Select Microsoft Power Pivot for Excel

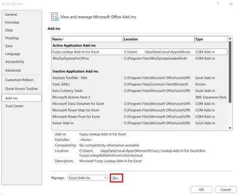140,117
